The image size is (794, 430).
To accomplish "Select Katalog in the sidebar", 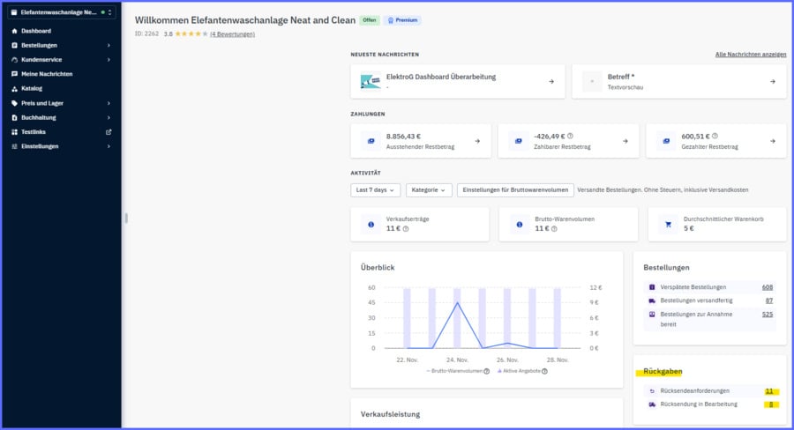I will [x=32, y=88].
